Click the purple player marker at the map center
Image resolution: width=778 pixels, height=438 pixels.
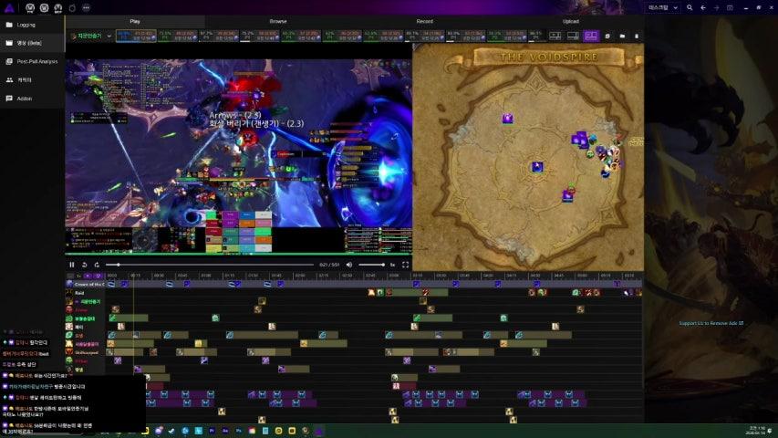click(537, 167)
